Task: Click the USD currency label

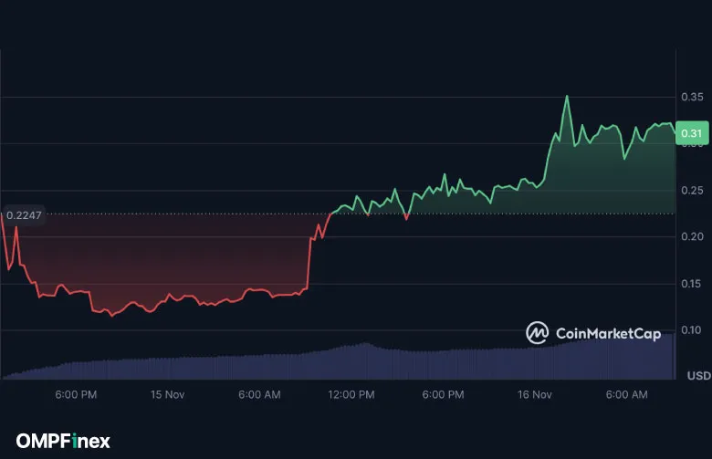Action: pos(697,376)
